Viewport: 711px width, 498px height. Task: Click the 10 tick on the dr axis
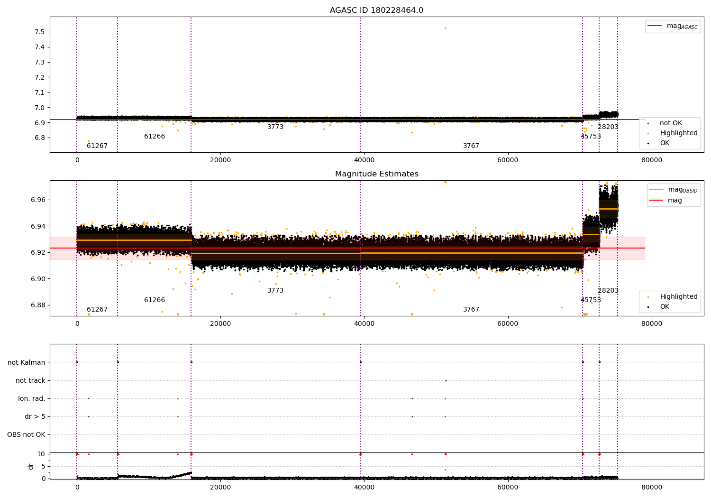[x=41, y=454]
